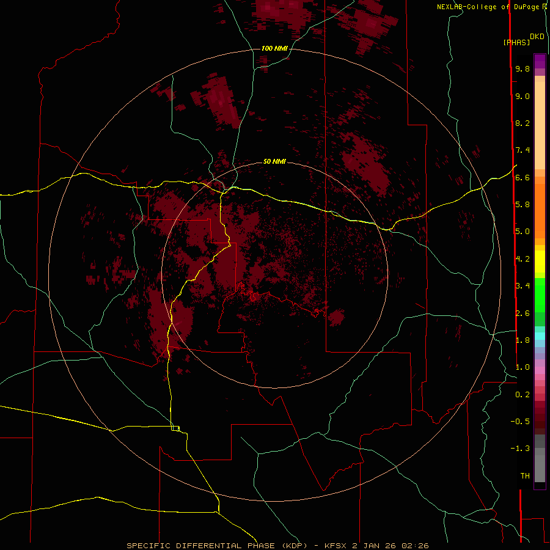Viewport: 550px width, 550px height.
Task: Select the pink segment of the color bar
Action: point(540,370)
